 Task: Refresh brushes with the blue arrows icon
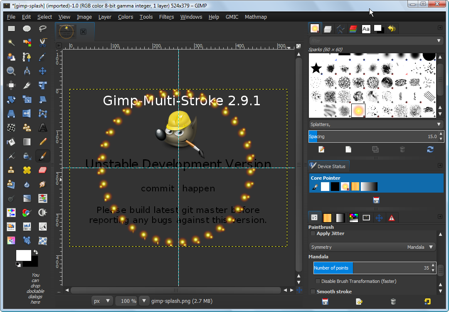430,149
